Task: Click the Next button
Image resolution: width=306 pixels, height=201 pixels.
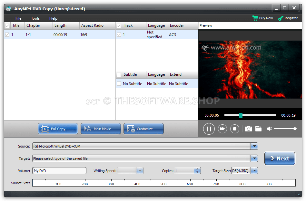Action: click(280, 158)
